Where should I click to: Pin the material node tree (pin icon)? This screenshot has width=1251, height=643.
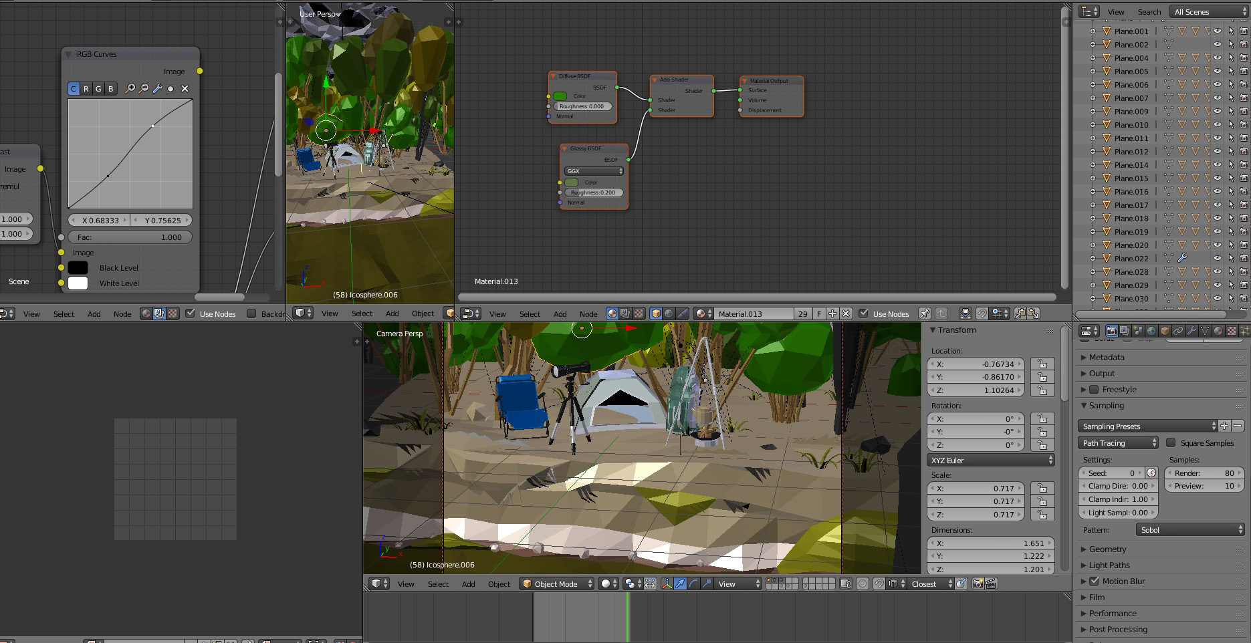coord(924,313)
